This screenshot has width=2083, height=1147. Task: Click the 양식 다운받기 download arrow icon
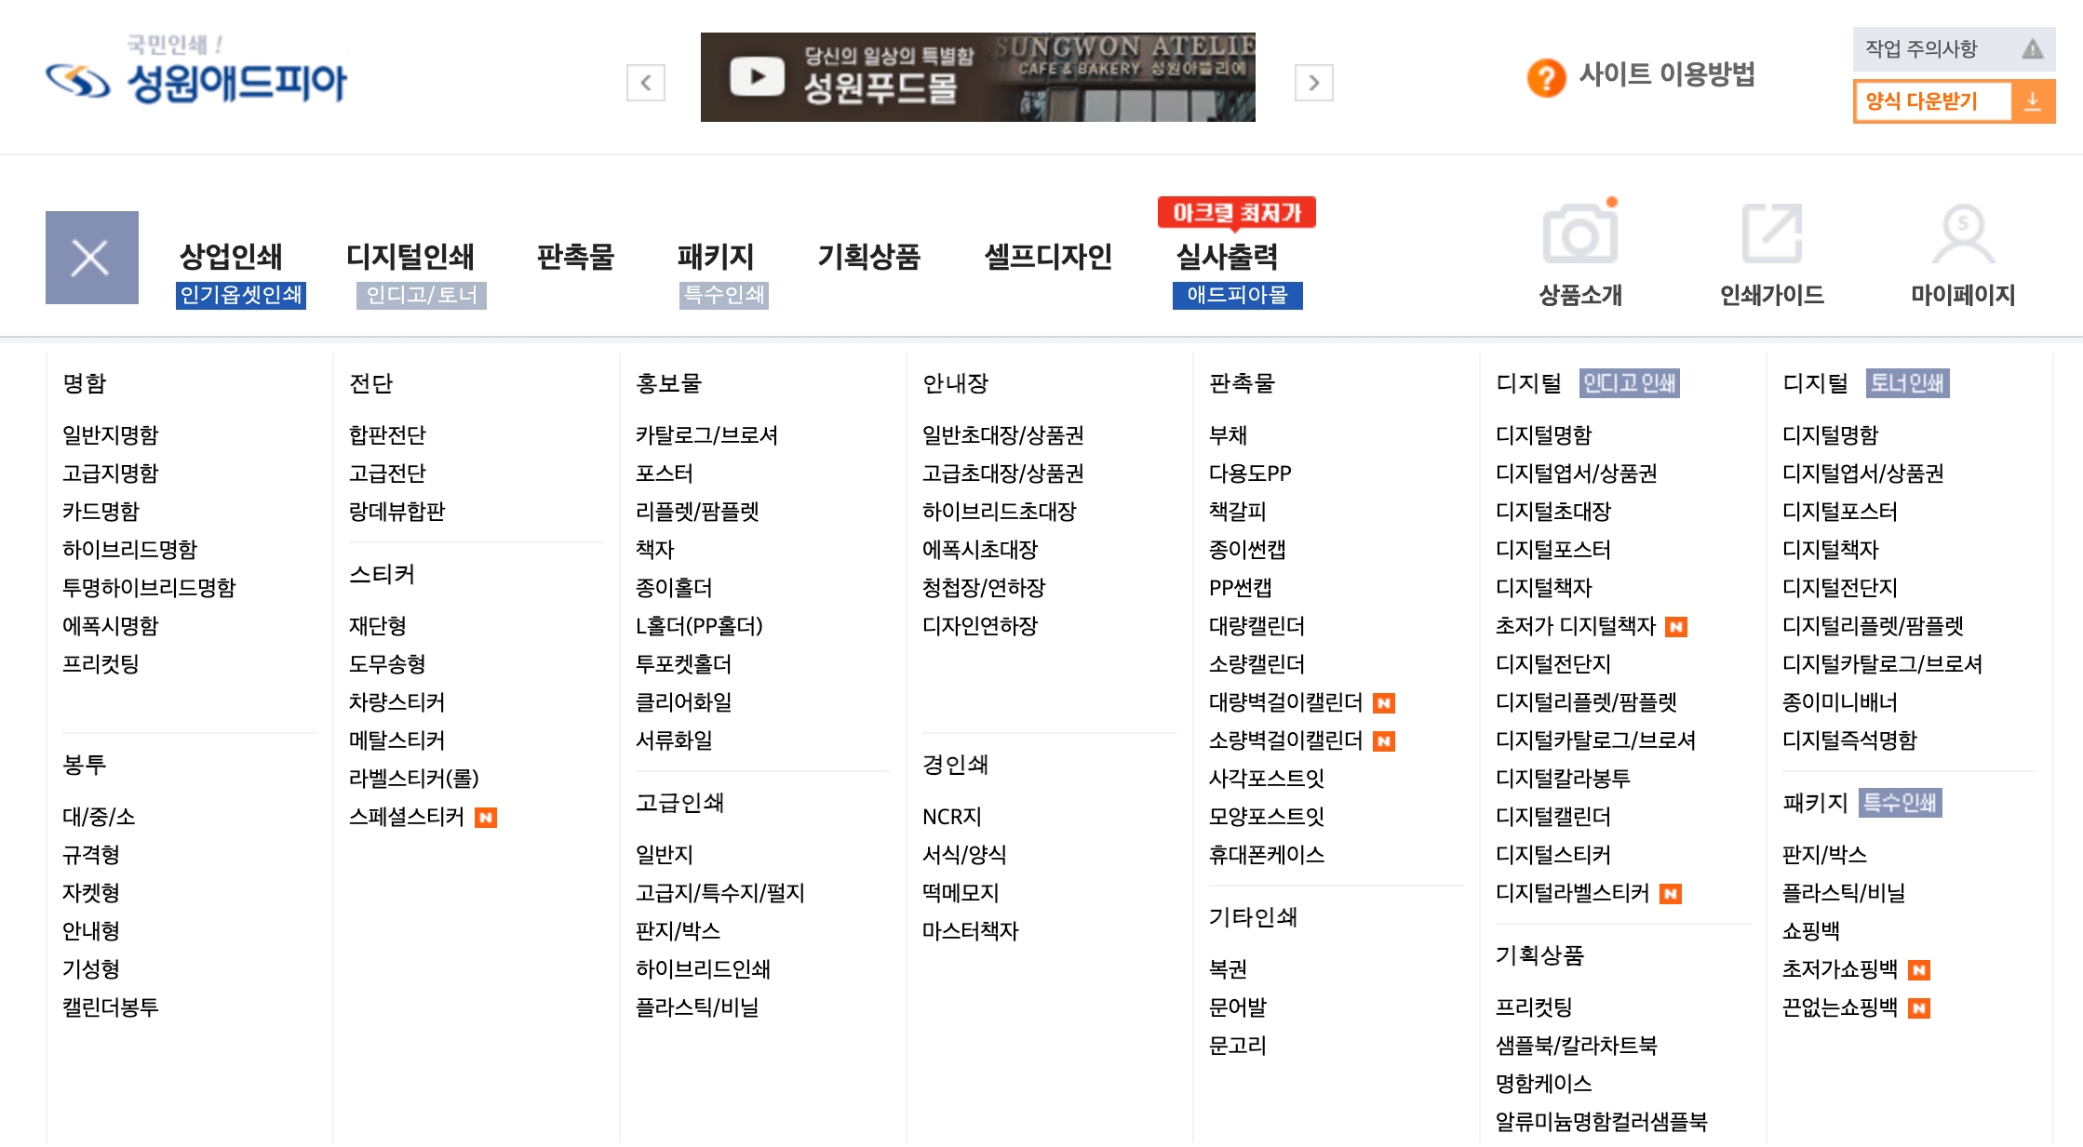2033,101
